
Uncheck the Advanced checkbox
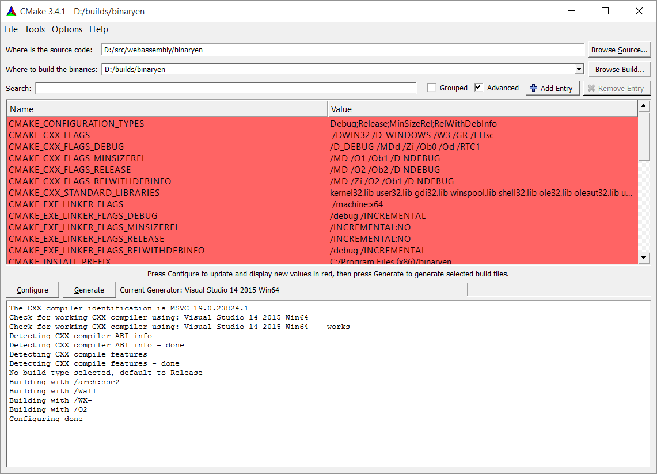(x=478, y=88)
